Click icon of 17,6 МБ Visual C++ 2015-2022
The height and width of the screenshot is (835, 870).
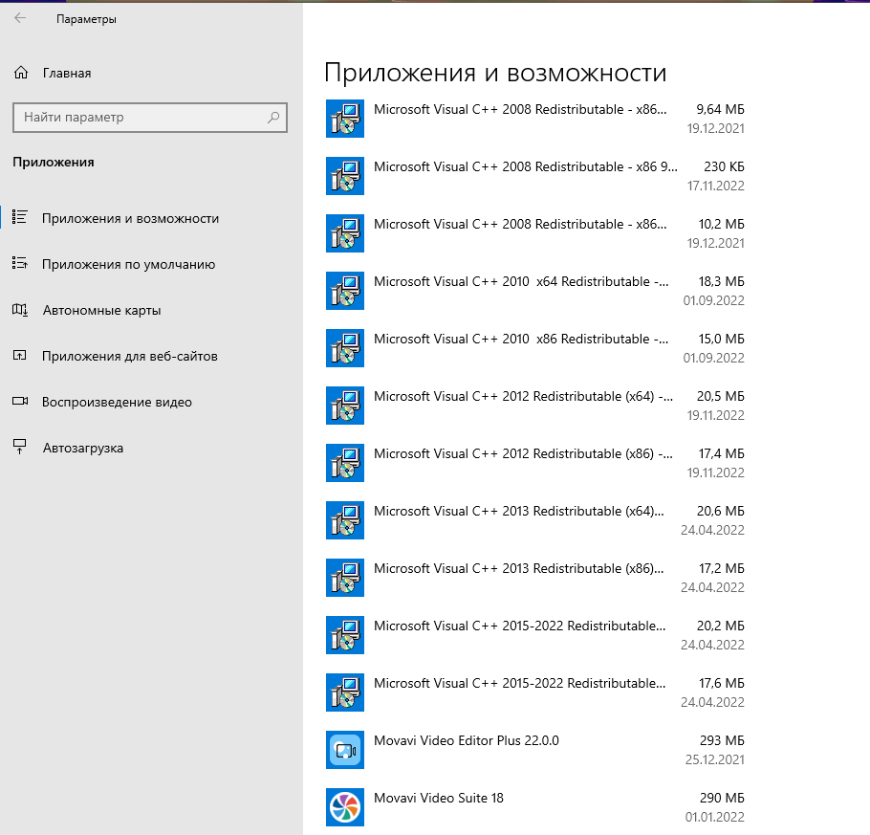click(345, 692)
